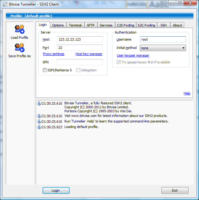Close the Tunnelier window
Image resolution: width=199 pixels, height=200 pixels.
[190, 3]
